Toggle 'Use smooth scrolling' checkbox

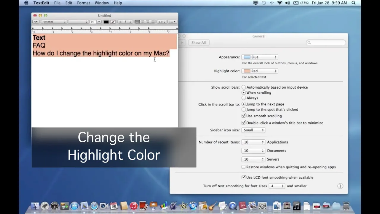coord(244,116)
